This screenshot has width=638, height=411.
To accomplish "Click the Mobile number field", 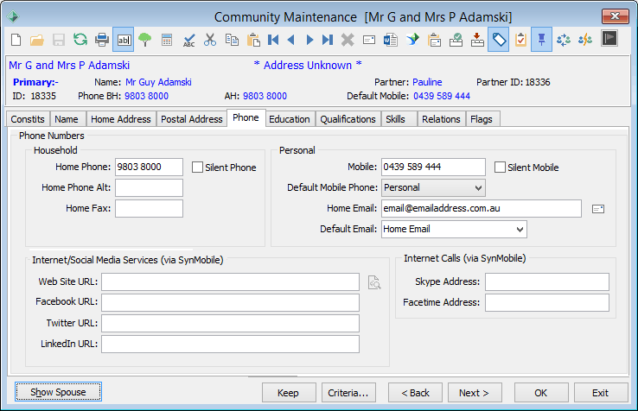I will click(x=433, y=168).
